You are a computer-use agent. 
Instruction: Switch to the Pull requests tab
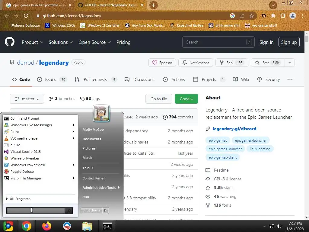96,79
